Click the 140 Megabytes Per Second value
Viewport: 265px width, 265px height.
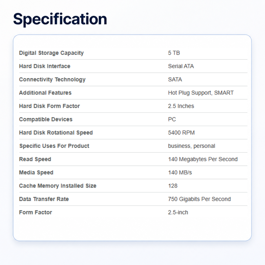click(x=203, y=159)
